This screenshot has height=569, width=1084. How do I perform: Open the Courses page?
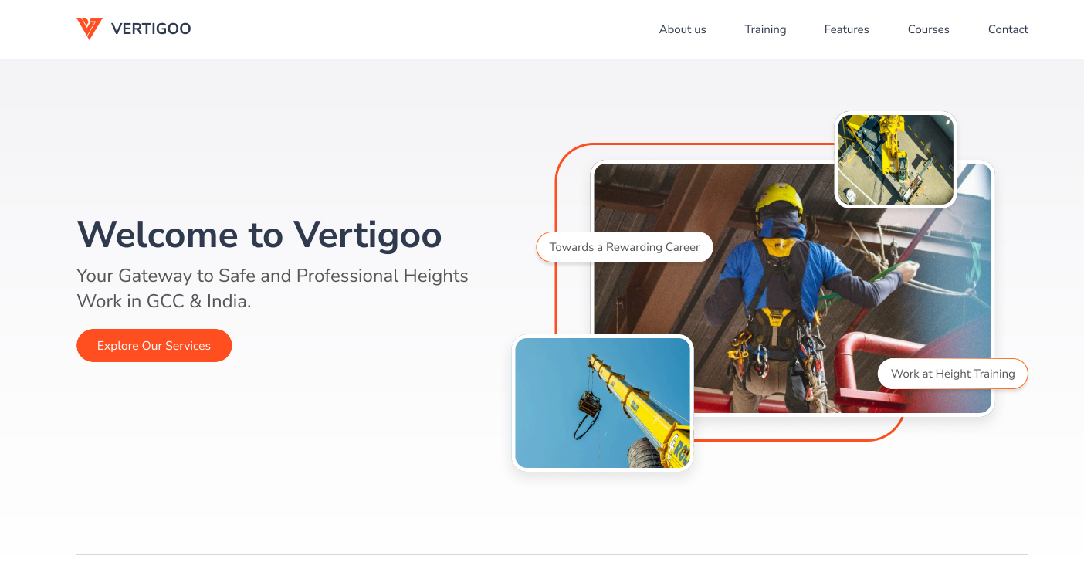click(928, 29)
